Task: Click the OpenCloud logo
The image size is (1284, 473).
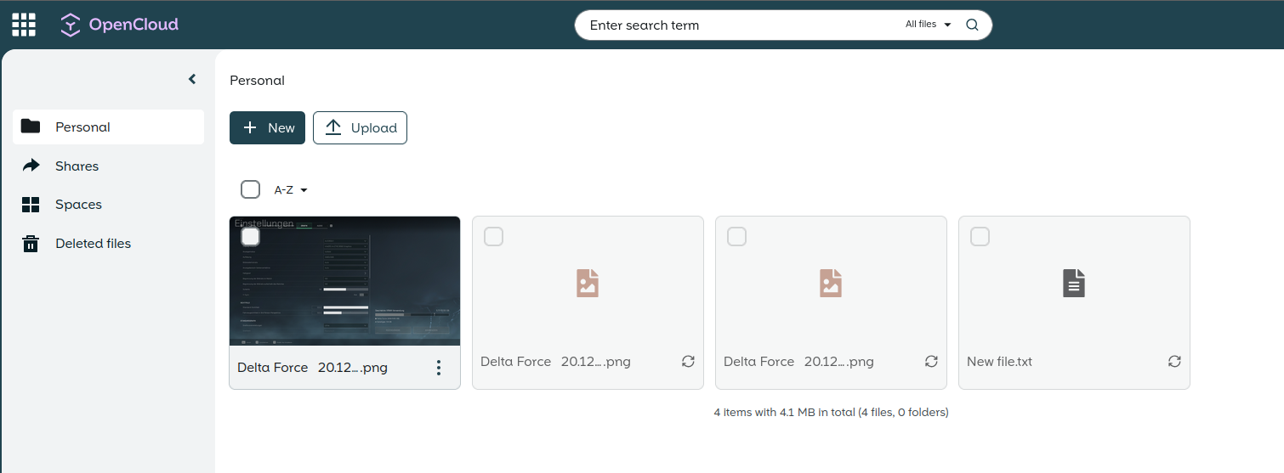Action: click(x=119, y=25)
